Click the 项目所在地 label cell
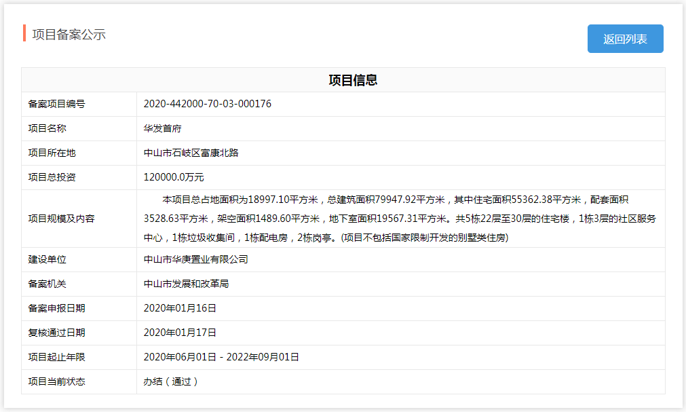 tap(79, 153)
